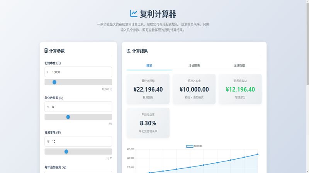Click the 初始本金 slider handle
Image resolution: width=309 pixels, height=173 pixels.
point(54,82)
